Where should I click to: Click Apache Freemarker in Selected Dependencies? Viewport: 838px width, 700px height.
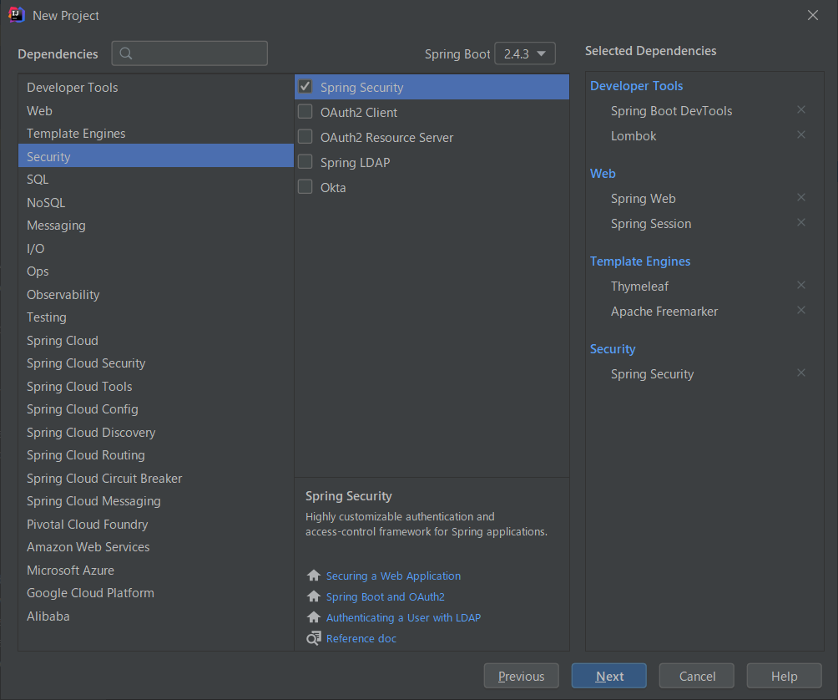664,312
